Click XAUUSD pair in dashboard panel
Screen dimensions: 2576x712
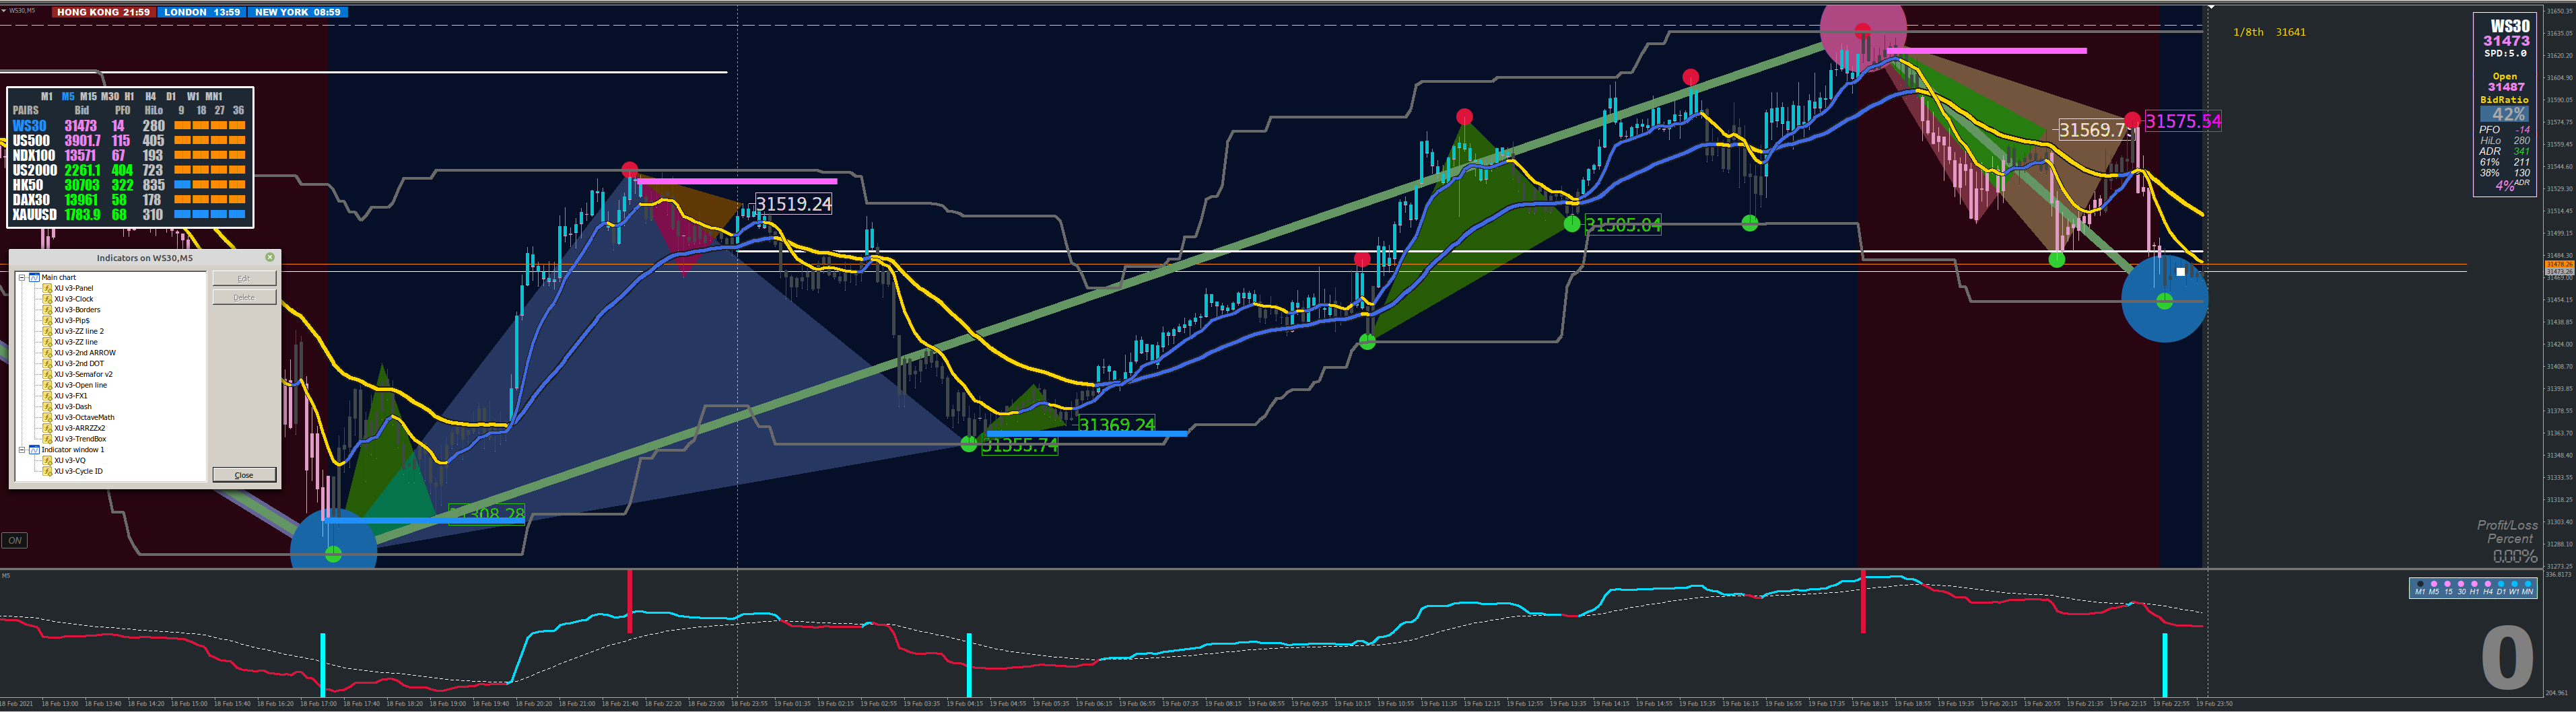pyautogui.click(x=35, y=215)
